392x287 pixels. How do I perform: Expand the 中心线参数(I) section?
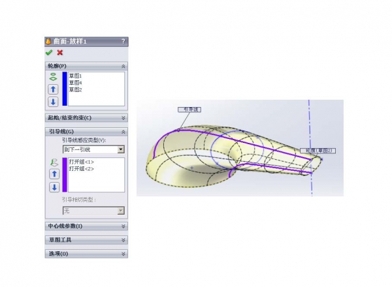click(123, 226)
